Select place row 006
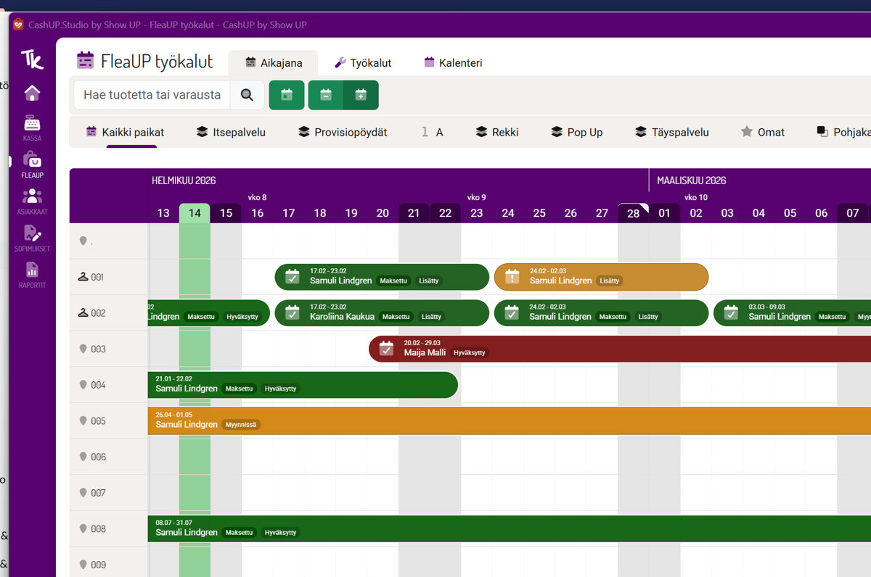The width and height of the screenshot is (871, 577). pos(98,457)
